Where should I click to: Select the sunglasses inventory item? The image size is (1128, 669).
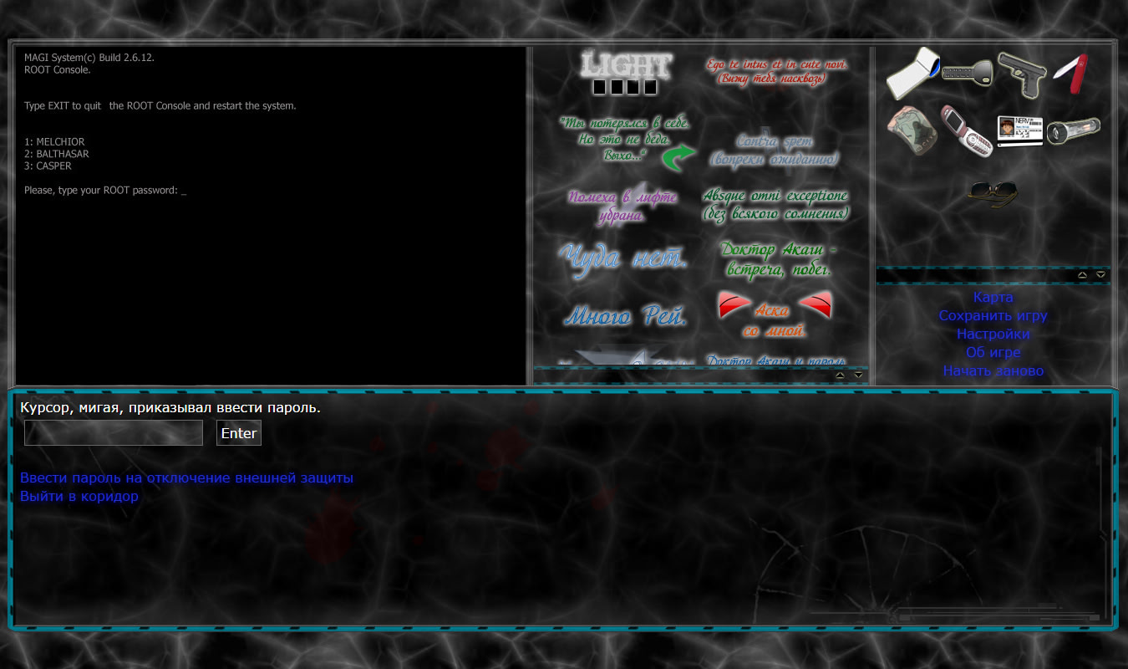point(993,192)
